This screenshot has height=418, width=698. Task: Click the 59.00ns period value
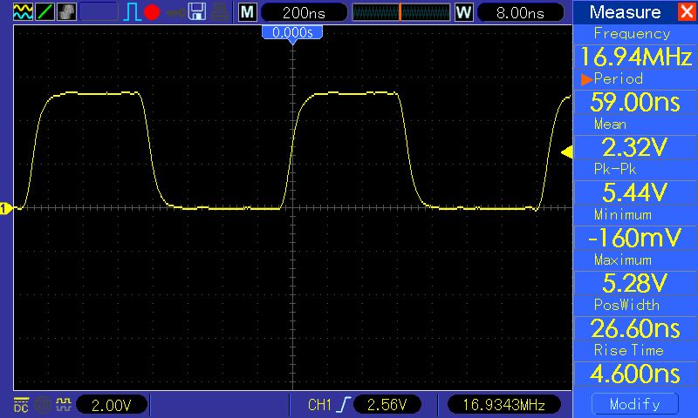click(x=635, y=102)
